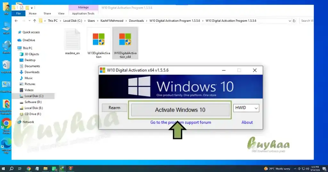Open Desktop in navigation pane
Viewport: 328px width, 172px height.
tap(28, 60)
